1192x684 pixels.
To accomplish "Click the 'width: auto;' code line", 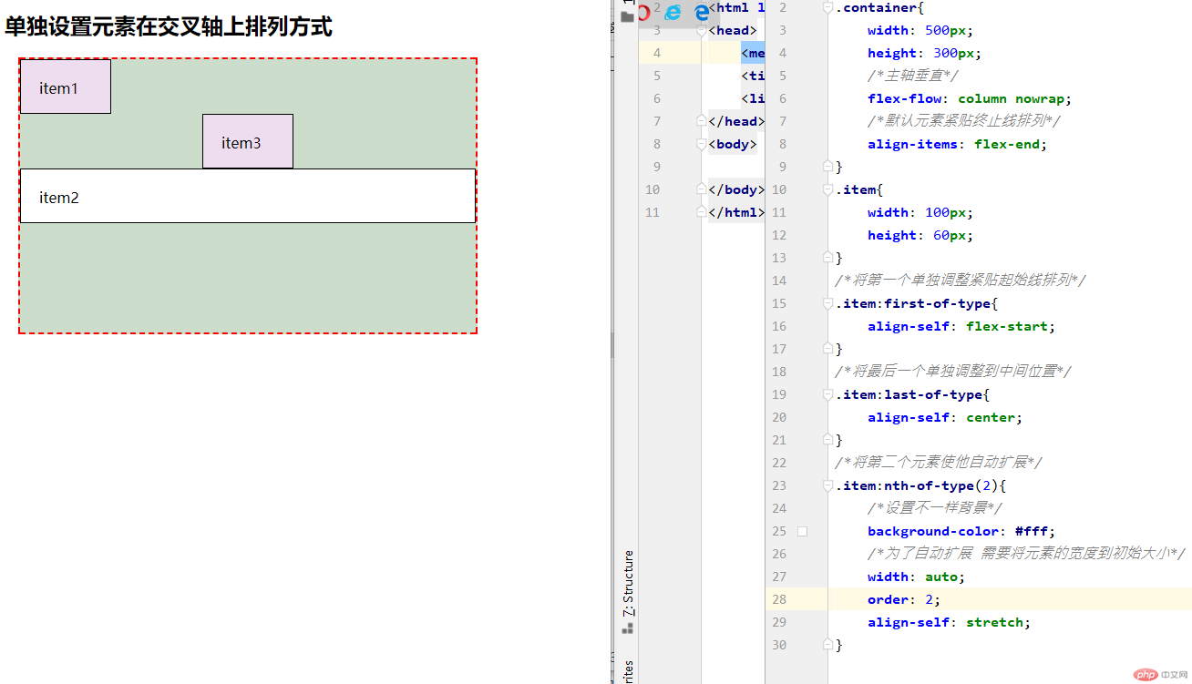I will click(x=916, y=577).
